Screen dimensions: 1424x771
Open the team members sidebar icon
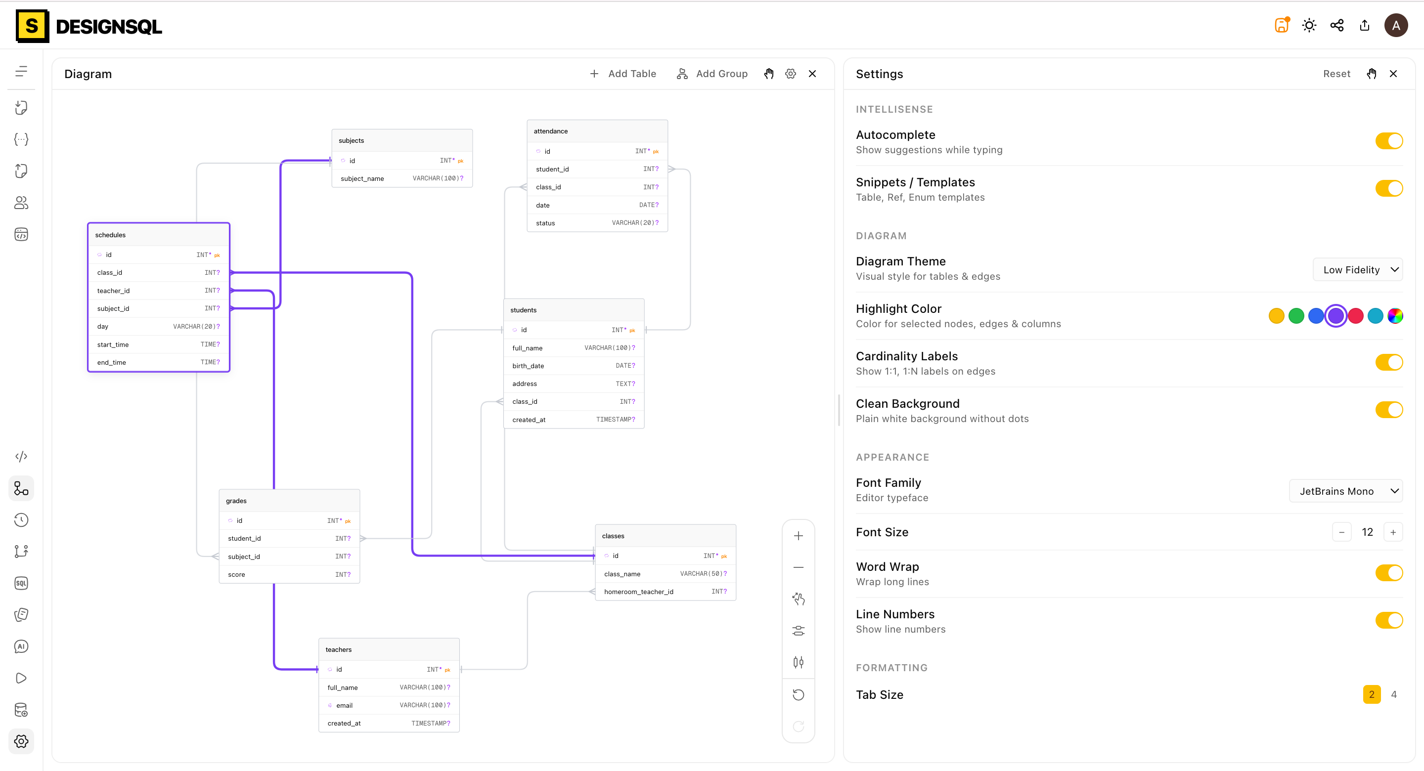click(21, 203)
